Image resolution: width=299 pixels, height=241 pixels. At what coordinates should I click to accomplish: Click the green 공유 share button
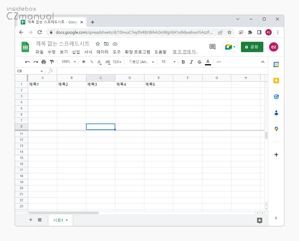[252, 47]
